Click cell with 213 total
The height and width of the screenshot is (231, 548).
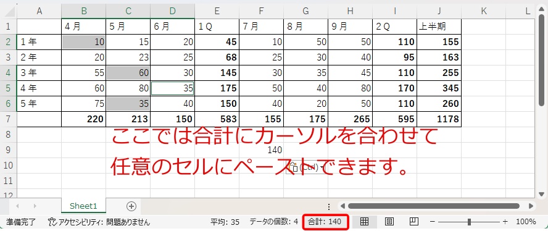[128, 119]
